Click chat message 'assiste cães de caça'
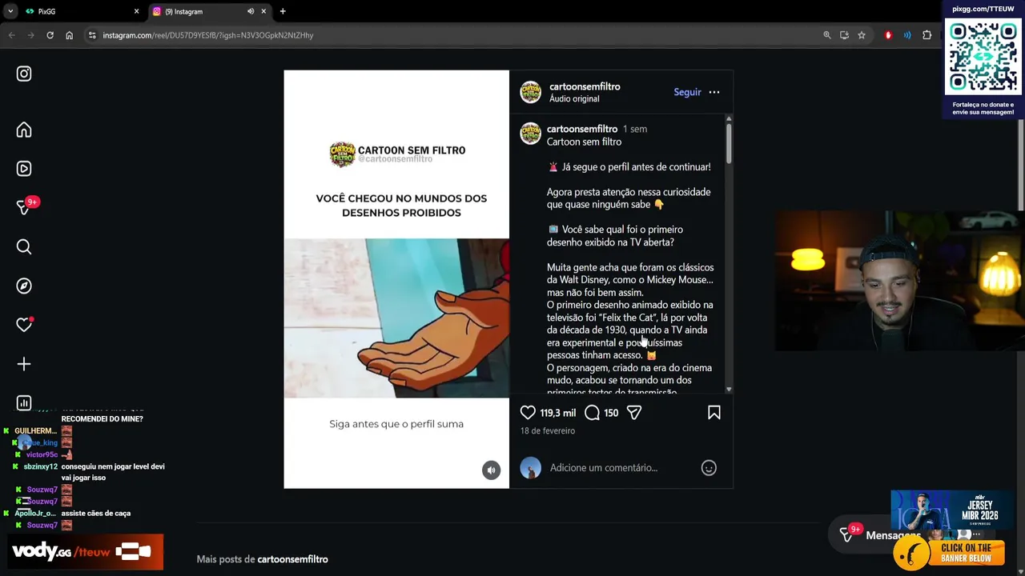The height and width of the screenshot is (576, 1025). pos(96,514)
